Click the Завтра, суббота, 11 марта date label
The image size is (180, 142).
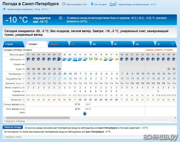(x=159, y=50)
